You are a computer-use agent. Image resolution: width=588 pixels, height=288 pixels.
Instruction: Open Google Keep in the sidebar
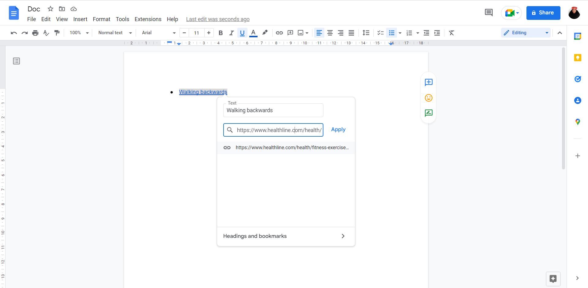coord(578,57)
